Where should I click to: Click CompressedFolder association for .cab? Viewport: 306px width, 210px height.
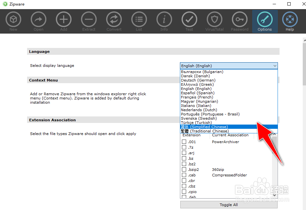229,175
